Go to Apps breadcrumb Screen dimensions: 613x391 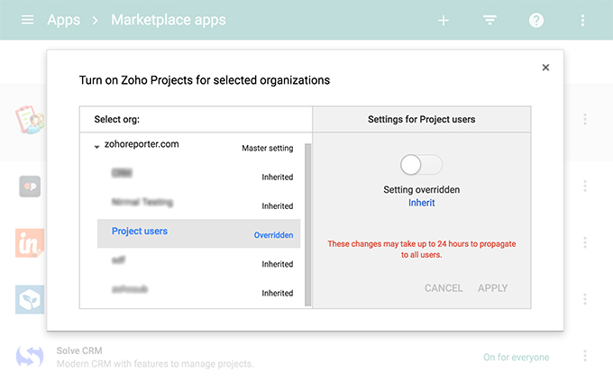pos(64,20)
